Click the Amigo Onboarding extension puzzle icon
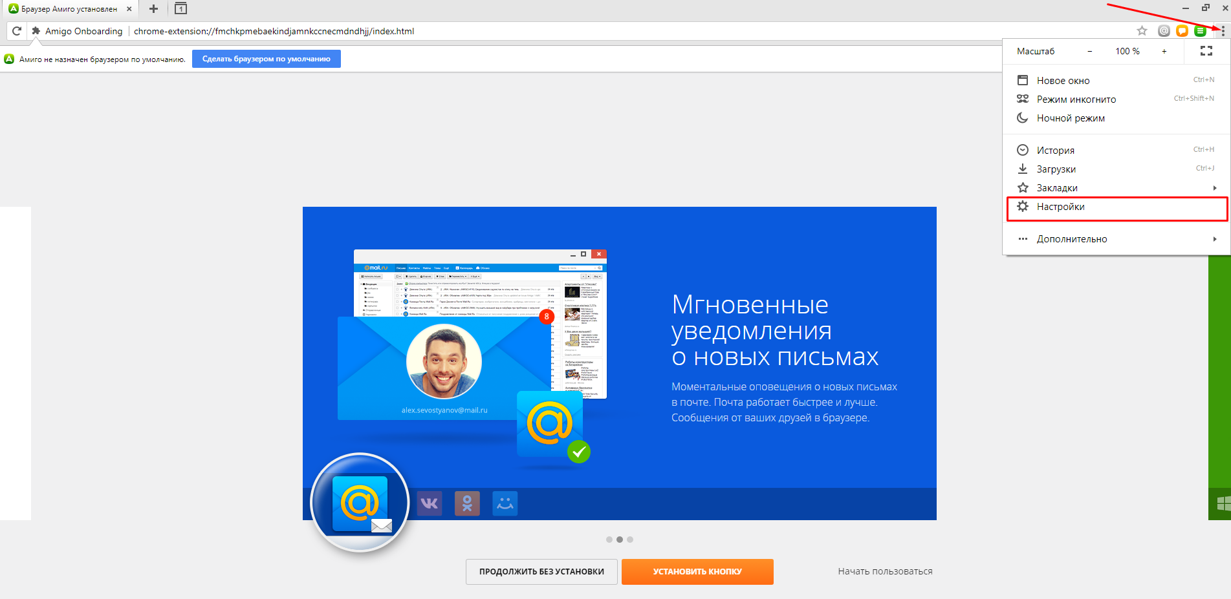The width and height of the screenshot is (1231, 599). click(x=36, y=31)
